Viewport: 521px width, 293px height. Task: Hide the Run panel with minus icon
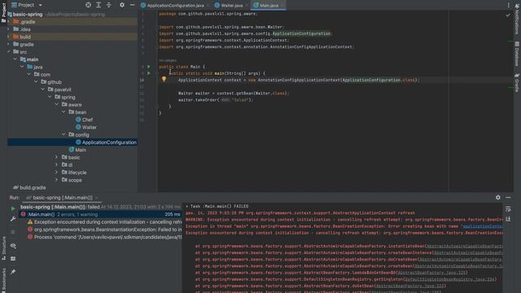click(x=508, y=197)
